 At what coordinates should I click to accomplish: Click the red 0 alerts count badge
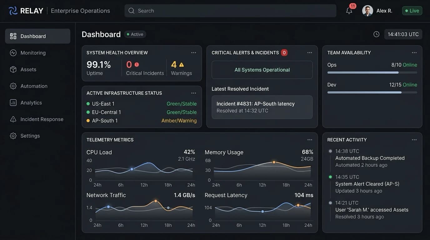click(x=284, y=52)
